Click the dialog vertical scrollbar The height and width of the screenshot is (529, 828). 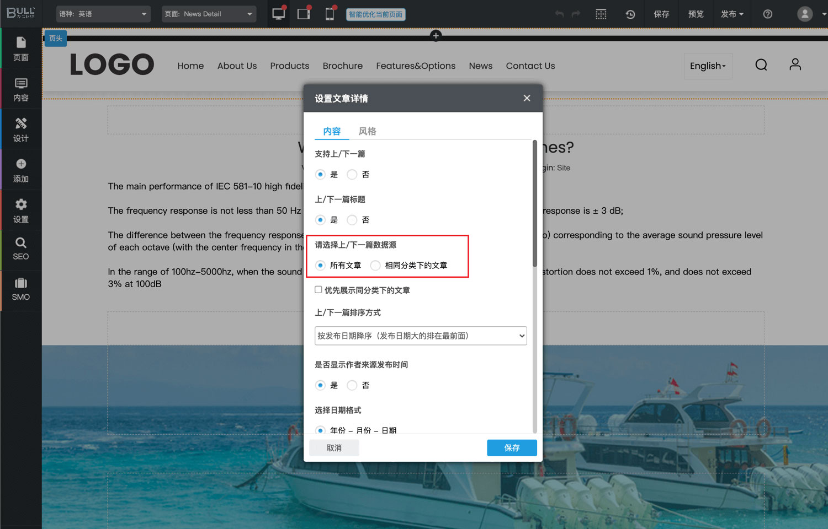click(x=534, y=204)
